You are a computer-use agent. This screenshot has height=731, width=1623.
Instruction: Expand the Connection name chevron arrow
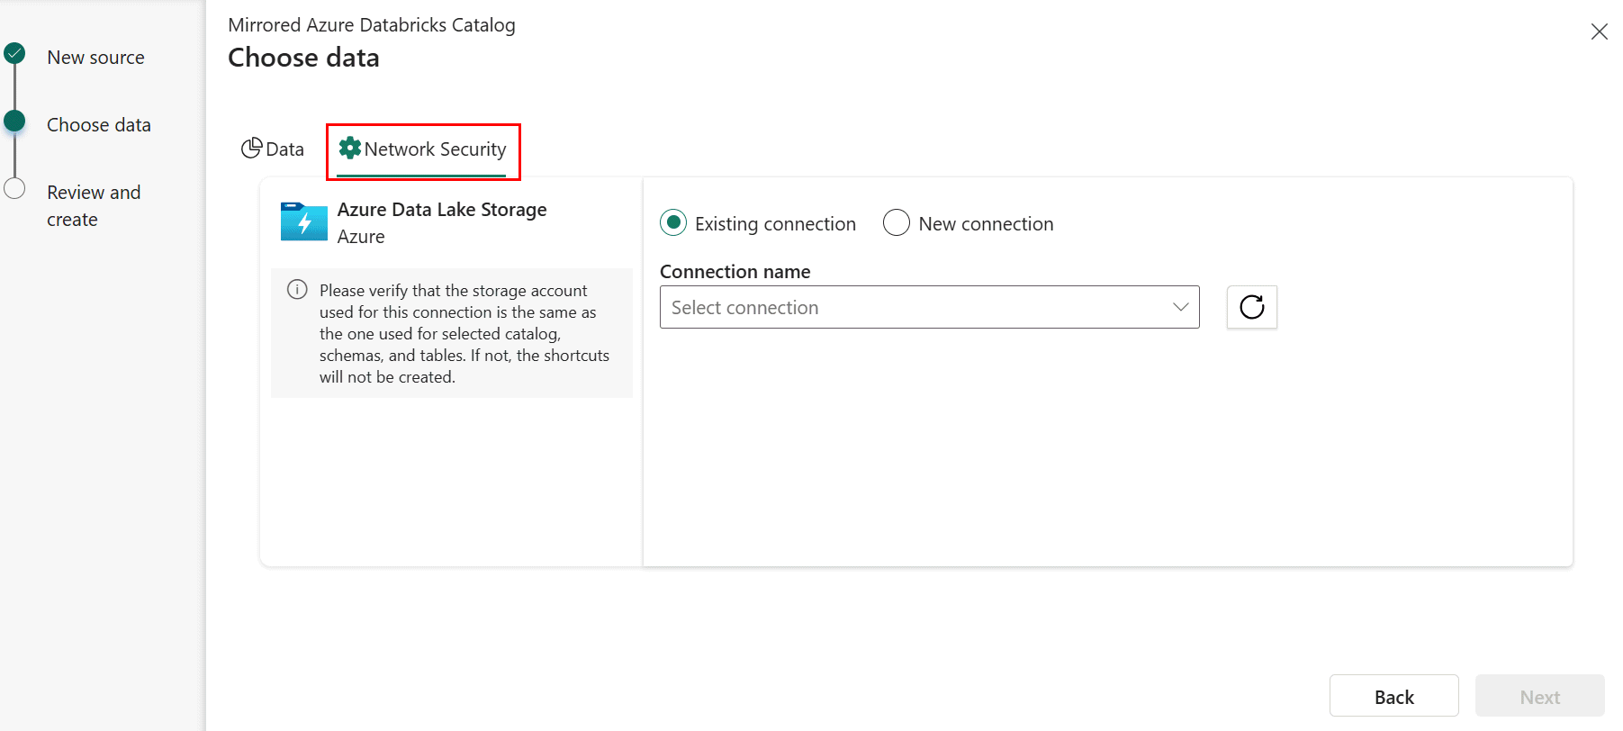1180,307
